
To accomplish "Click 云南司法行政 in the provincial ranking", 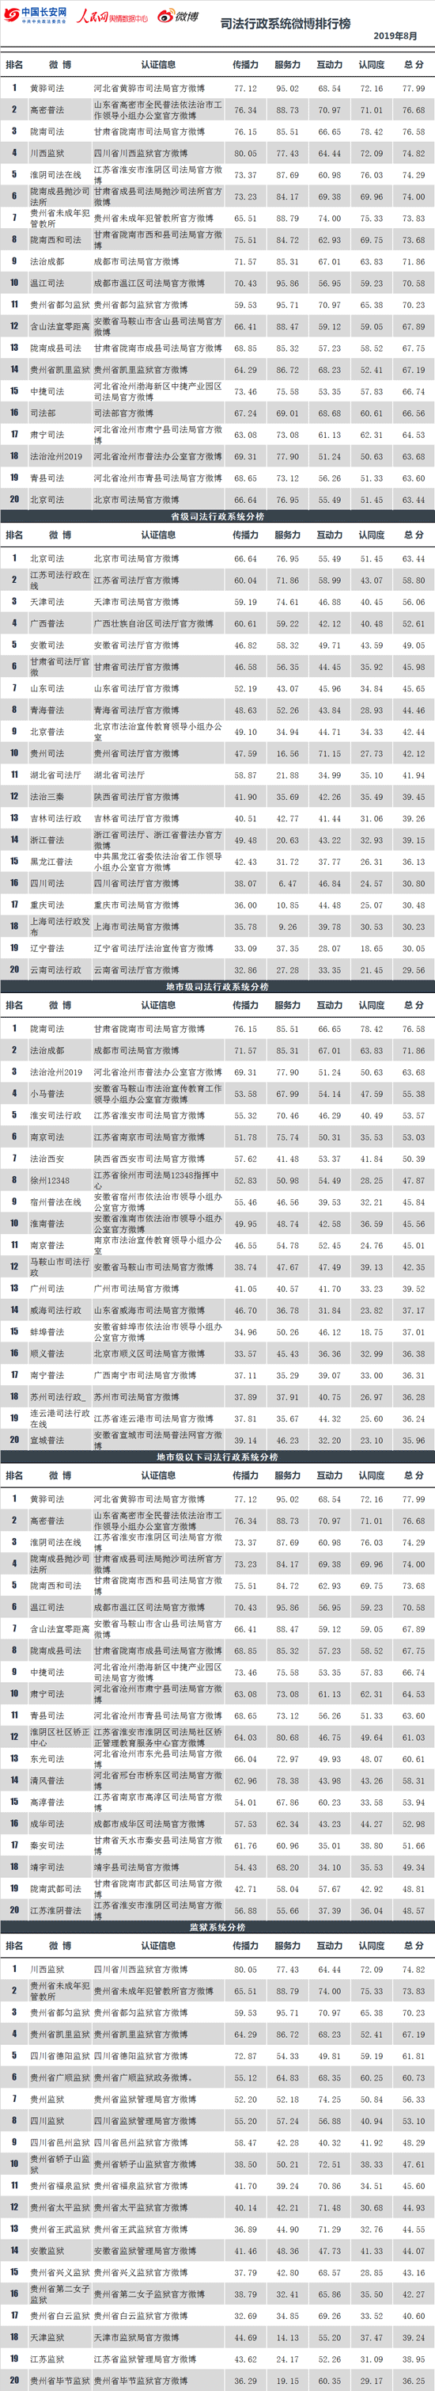I will (x=55, y=970).
